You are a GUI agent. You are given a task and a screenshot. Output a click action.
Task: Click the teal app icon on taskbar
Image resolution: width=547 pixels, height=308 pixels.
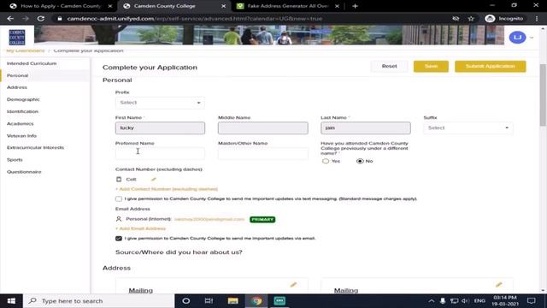pos(279,300)
